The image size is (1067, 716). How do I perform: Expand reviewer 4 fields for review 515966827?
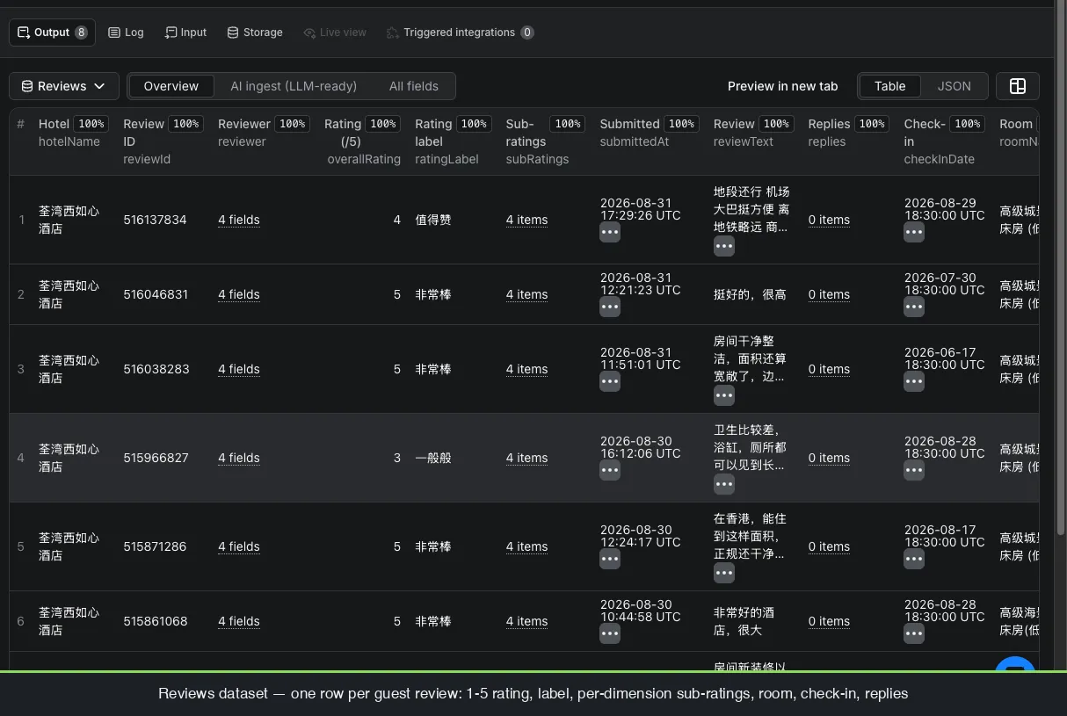pos(239,458)
